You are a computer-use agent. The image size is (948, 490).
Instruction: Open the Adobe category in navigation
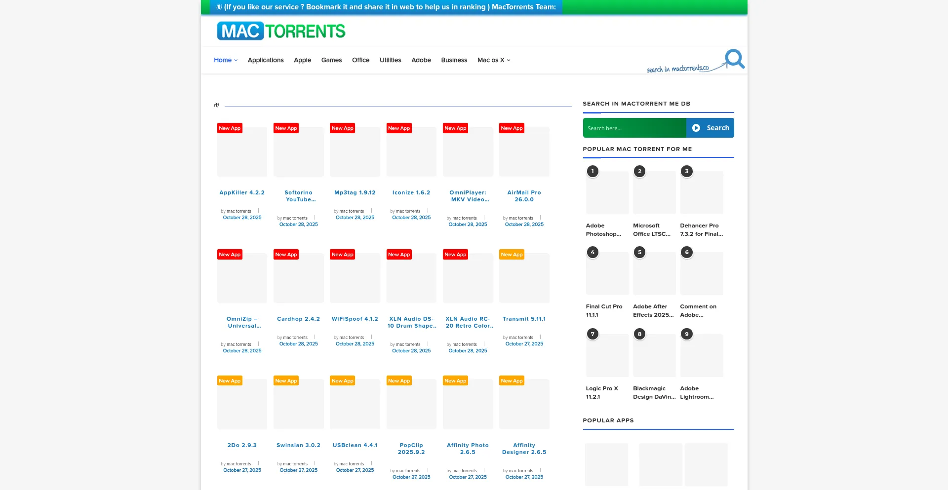[x=421, y=60]
